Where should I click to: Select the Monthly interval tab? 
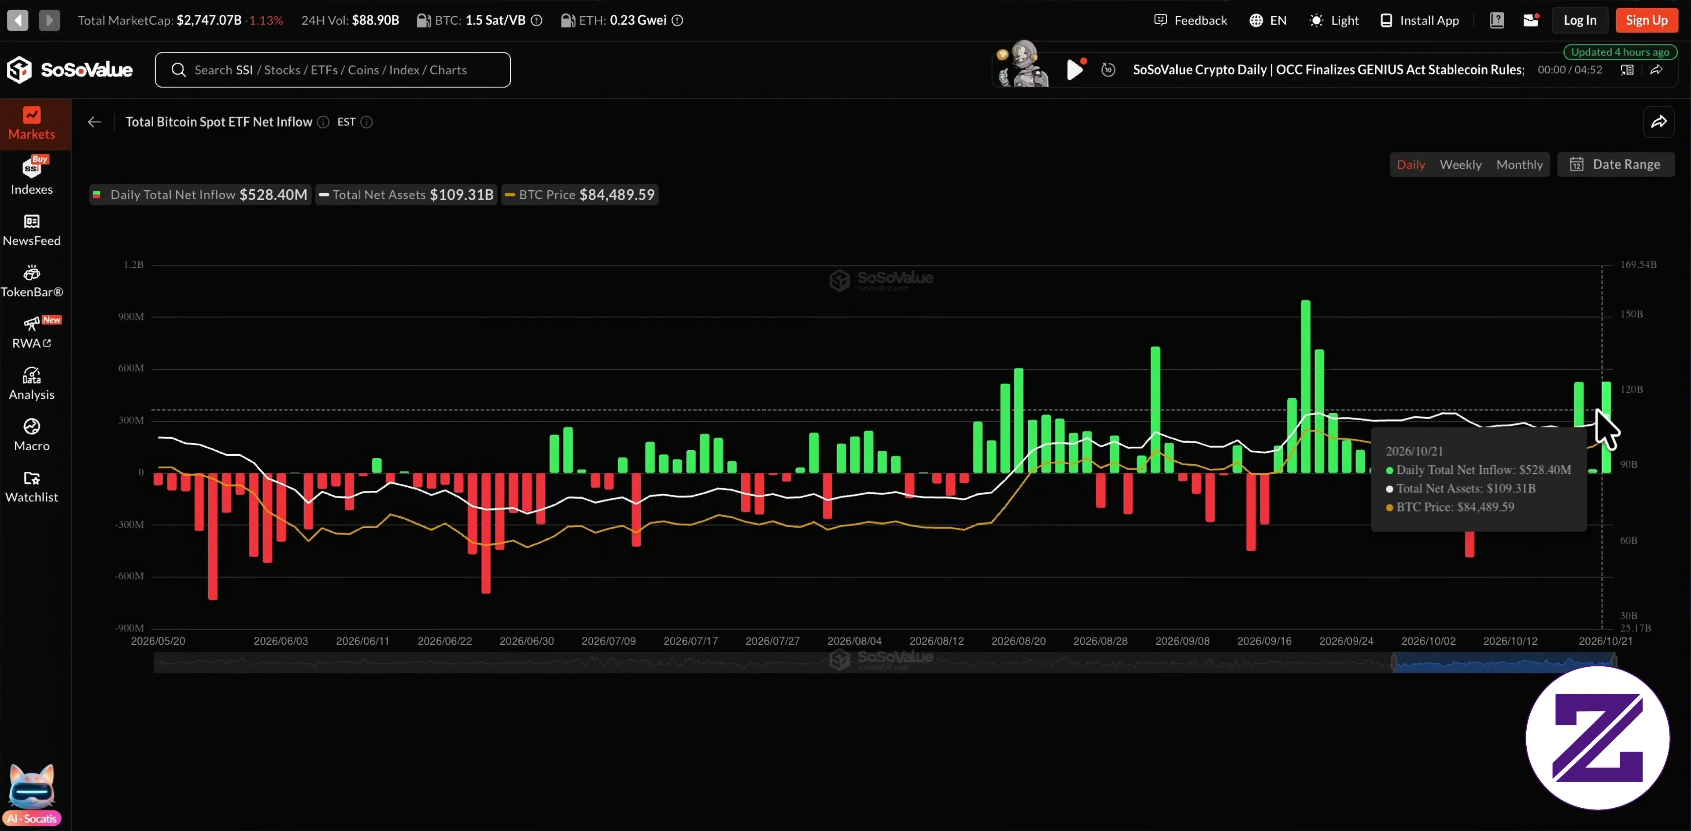(x=1520, y=165)
